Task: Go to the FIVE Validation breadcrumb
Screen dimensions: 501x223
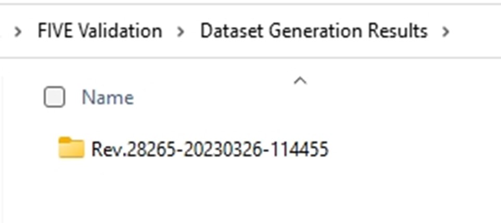Action: pos(100,31)
